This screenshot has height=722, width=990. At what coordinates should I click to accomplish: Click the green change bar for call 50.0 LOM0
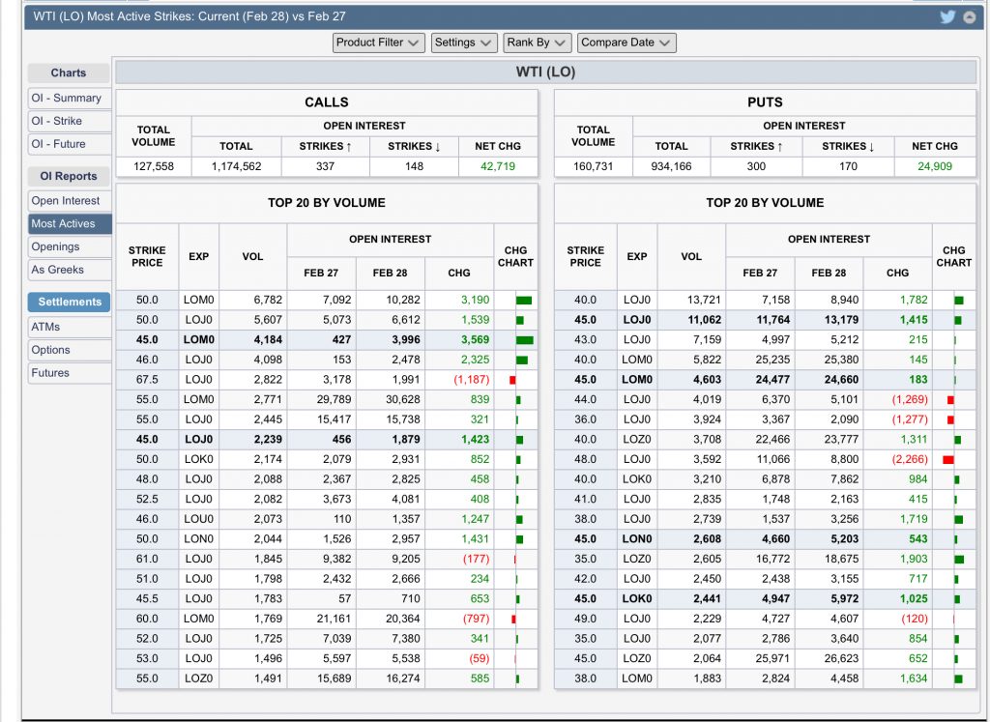tap(524, 301)
